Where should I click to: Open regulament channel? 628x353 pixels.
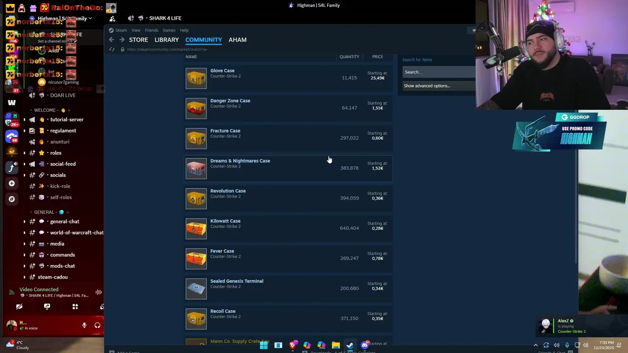coord(63,131)
